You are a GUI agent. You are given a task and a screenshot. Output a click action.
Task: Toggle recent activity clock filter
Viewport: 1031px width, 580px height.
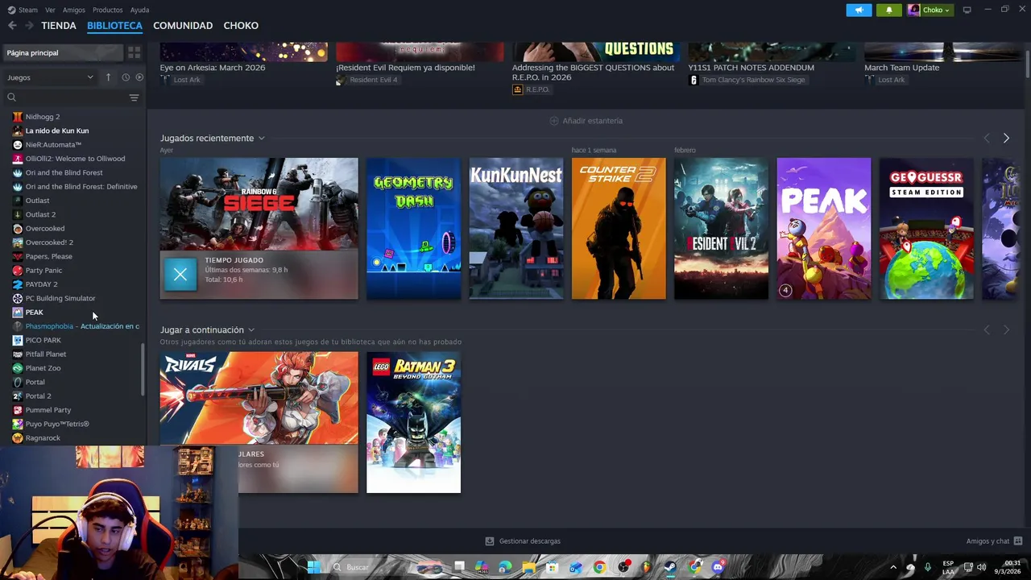coord(126,77)
